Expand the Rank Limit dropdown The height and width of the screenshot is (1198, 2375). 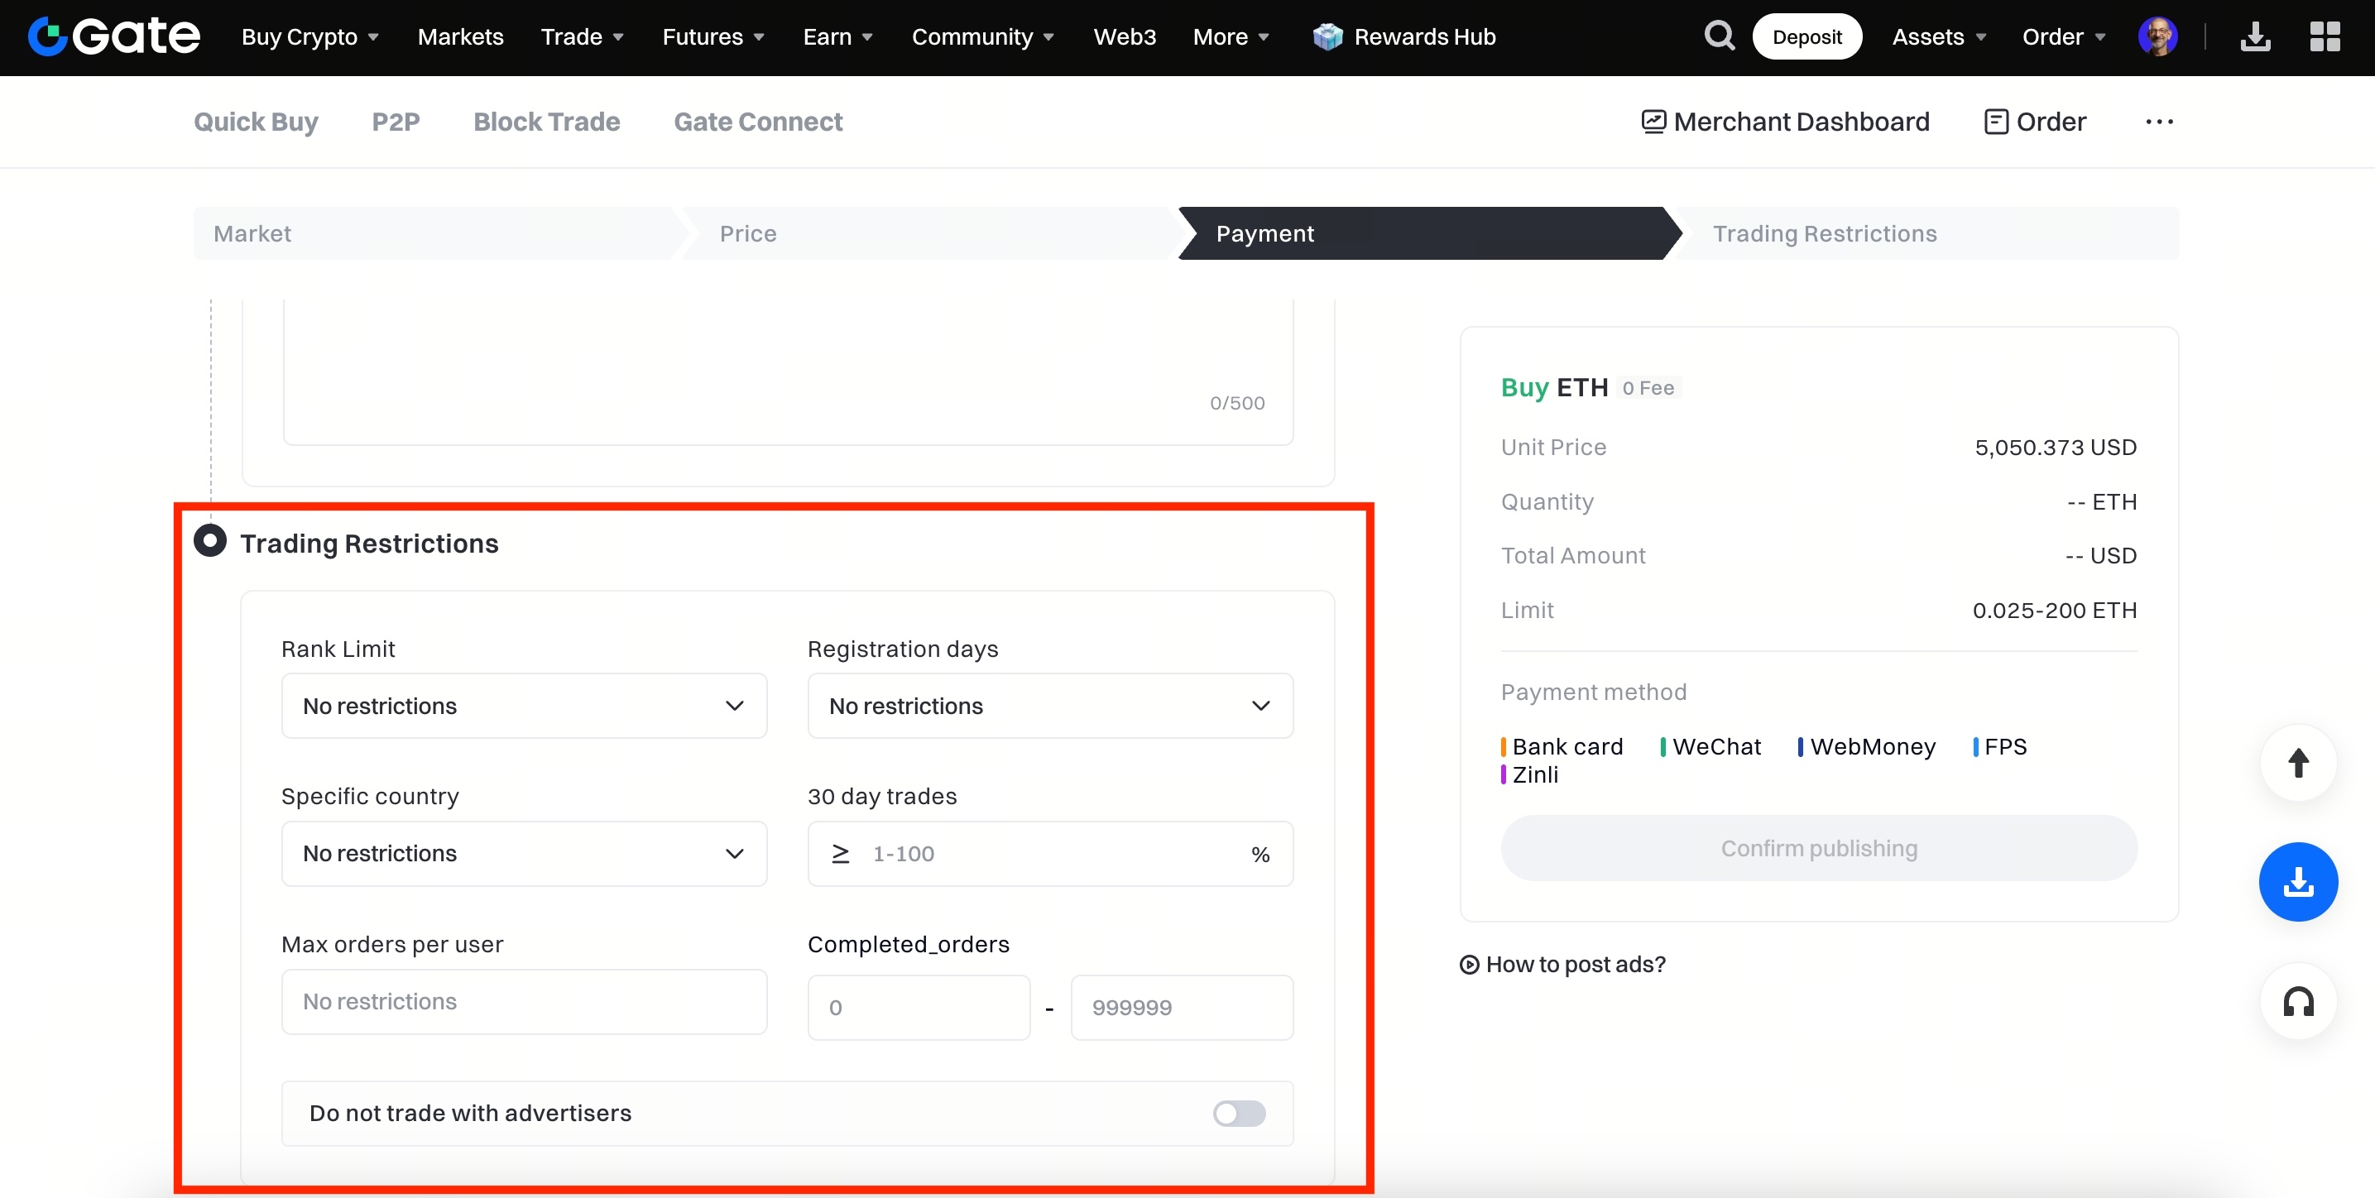tap(524, 706)
